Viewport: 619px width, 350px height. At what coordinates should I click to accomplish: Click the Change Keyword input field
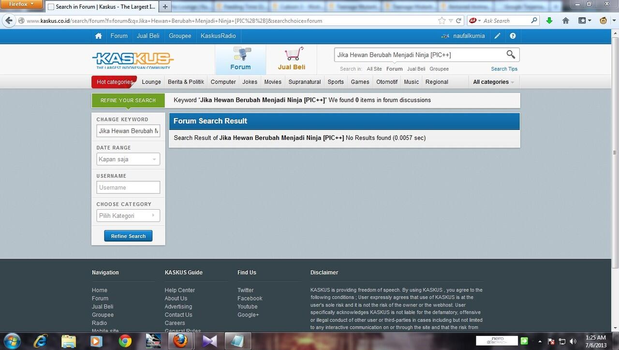coord(128,131)
